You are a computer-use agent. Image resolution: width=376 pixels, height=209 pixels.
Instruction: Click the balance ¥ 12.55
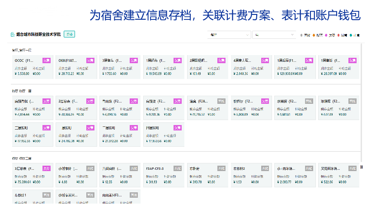107,182
